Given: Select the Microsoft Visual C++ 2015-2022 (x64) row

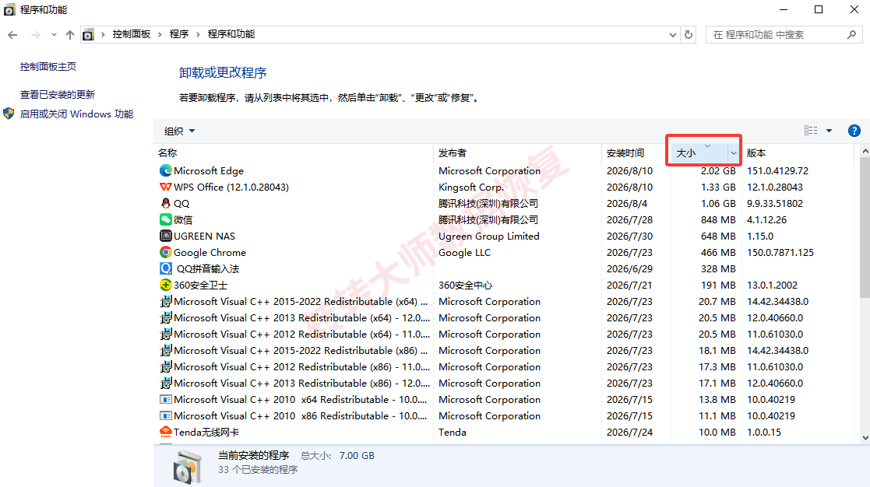Looking at the screenshot, I should pos(504,301).
